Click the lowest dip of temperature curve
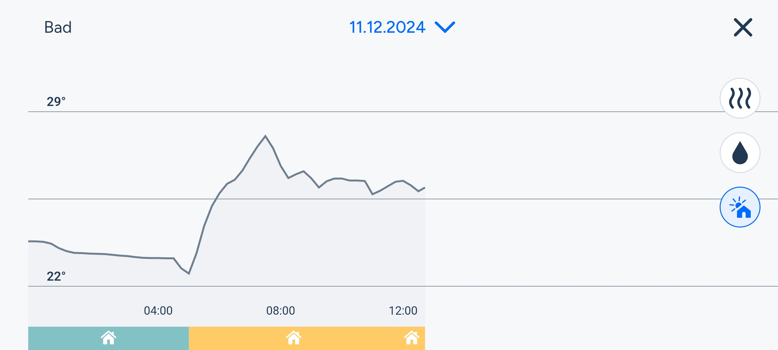 (189, 274)
